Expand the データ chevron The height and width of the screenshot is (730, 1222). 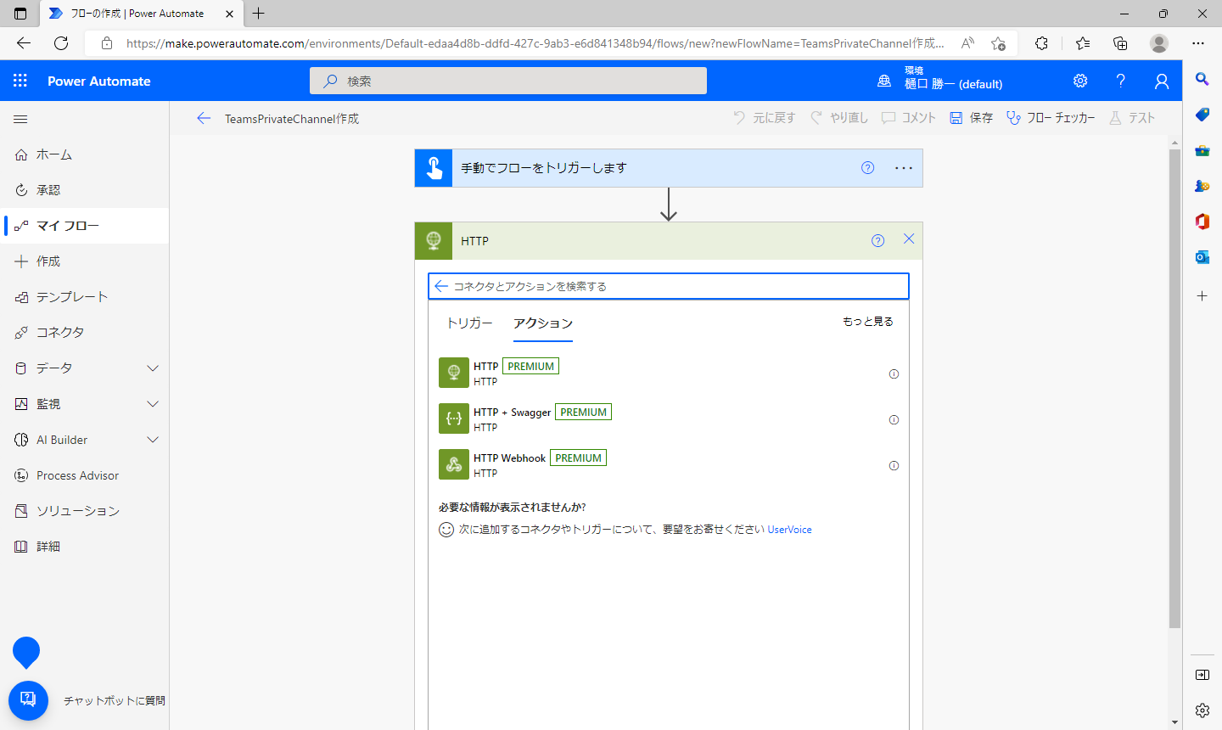click(x=153, y=368)
